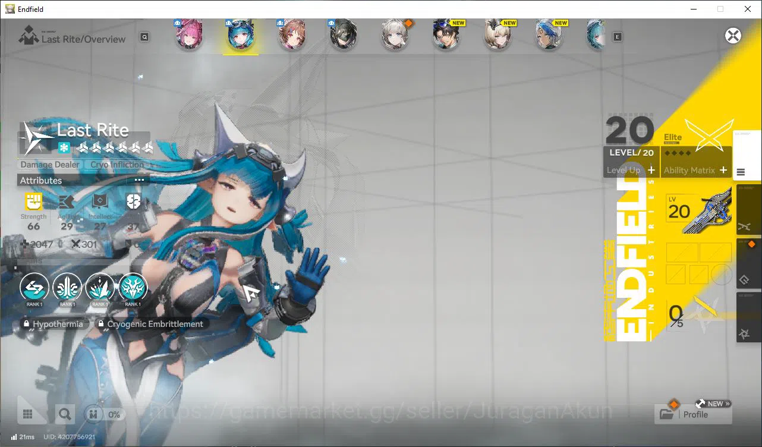This screenshot has height=447, width=762.
Task: Click the highlighted Last Rite portrait
Action: (241, 36)
